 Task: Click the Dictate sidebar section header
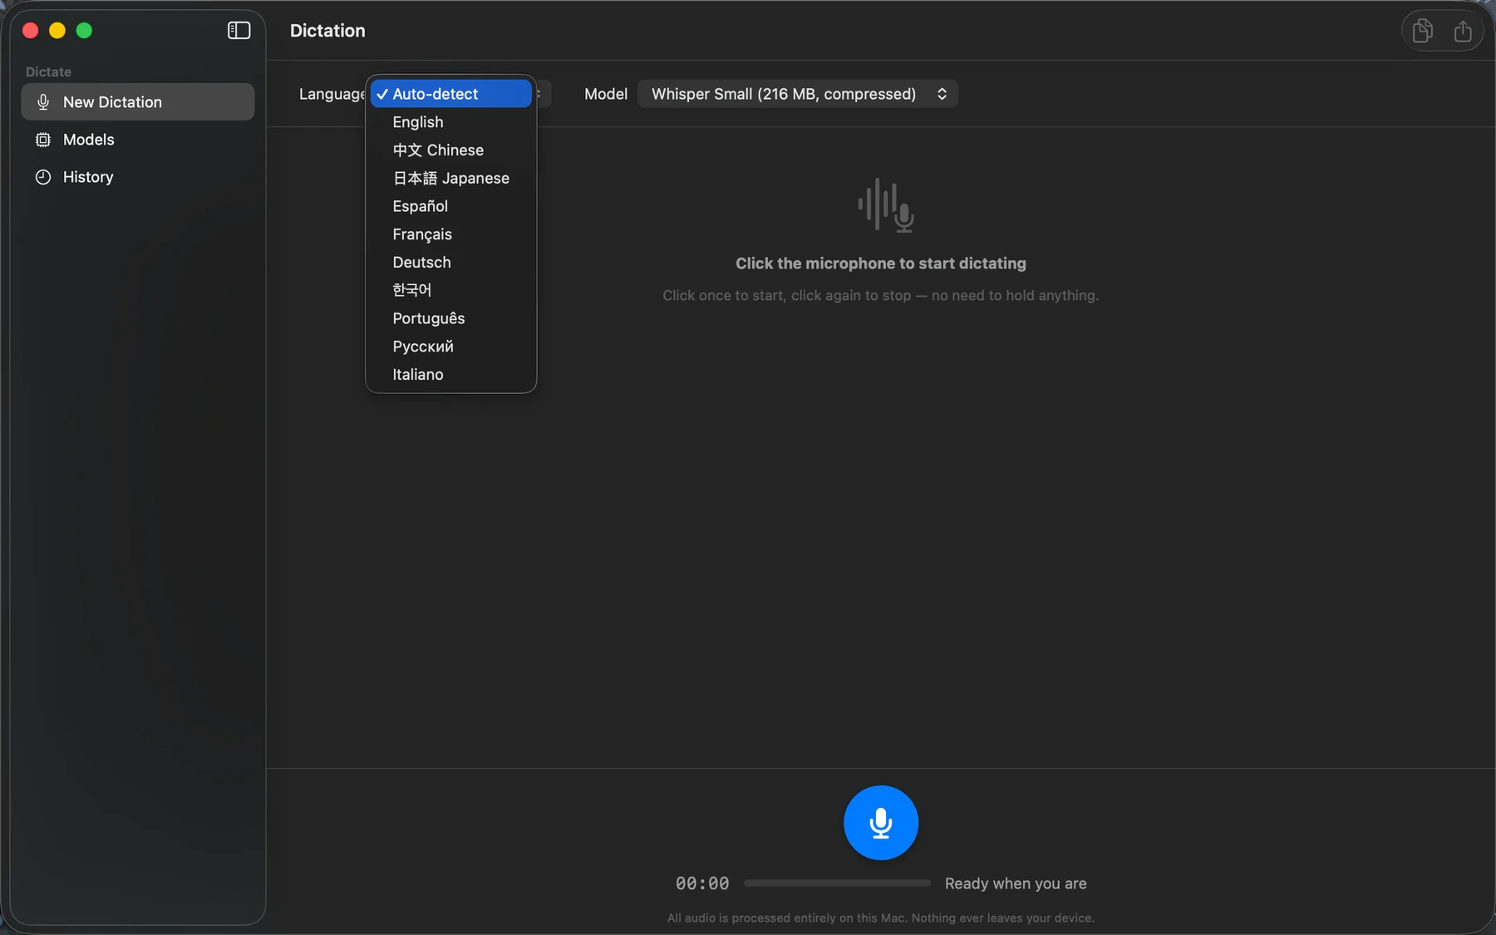[48, 71]
